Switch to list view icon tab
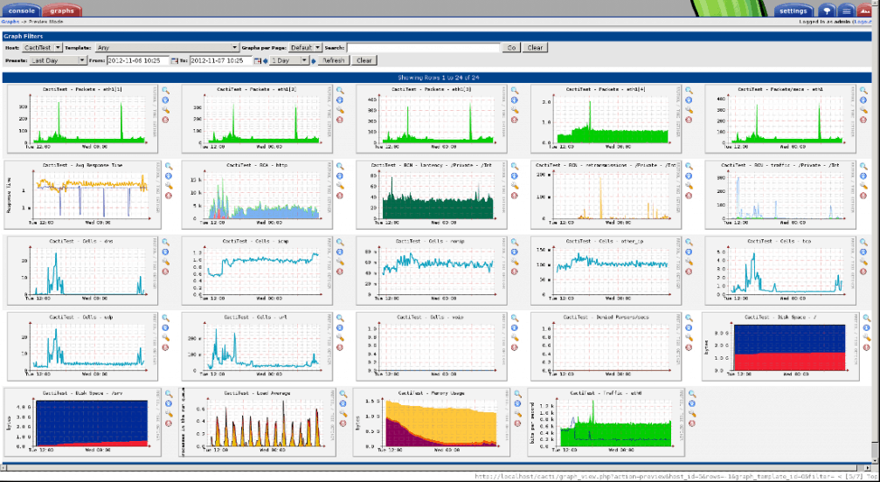Screen dimensions: 880x482 coord(846,10)
